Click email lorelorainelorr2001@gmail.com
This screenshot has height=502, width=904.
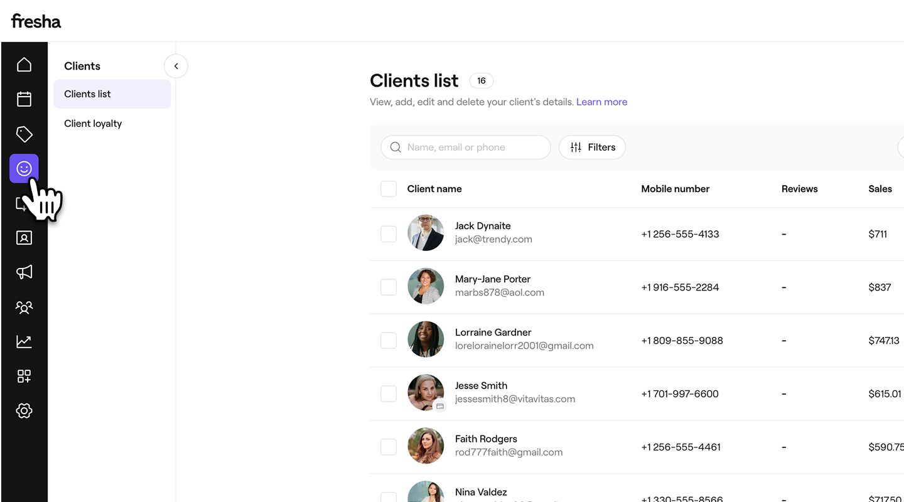(x=524, y=346)
